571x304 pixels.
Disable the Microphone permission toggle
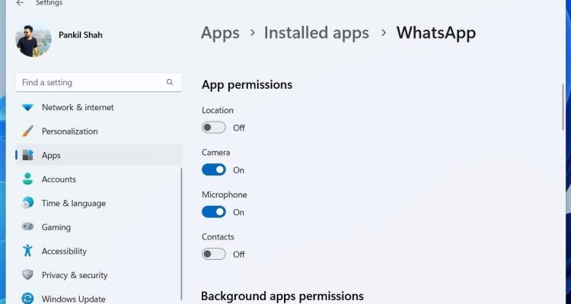tap(214, 212)
